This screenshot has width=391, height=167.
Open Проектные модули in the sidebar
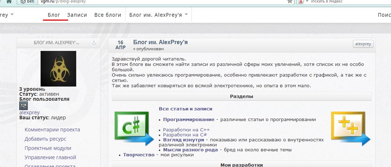(x=48, y=148)
